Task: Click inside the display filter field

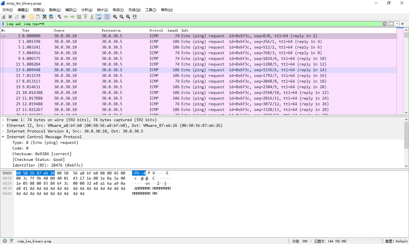Action: [194, 24]
